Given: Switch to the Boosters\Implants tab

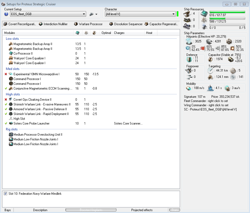Looking at the screenshot, I should [x=91, y=210].
